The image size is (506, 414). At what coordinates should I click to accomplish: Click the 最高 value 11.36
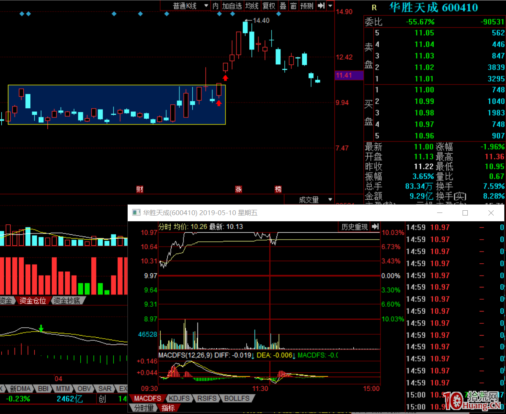(x=495, y=157)
